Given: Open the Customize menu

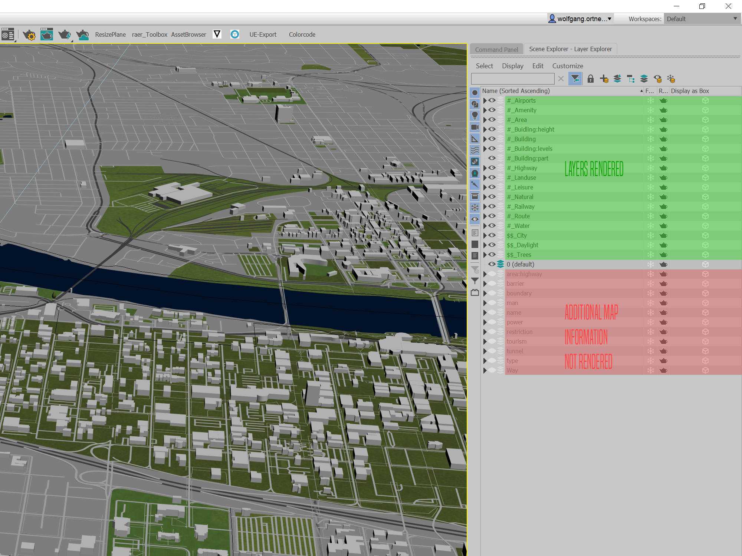Looking at the screenshot, I should (567, 66).
